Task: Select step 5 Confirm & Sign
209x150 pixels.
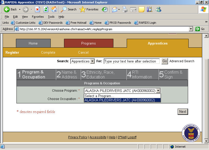Action: coord(173,74)
